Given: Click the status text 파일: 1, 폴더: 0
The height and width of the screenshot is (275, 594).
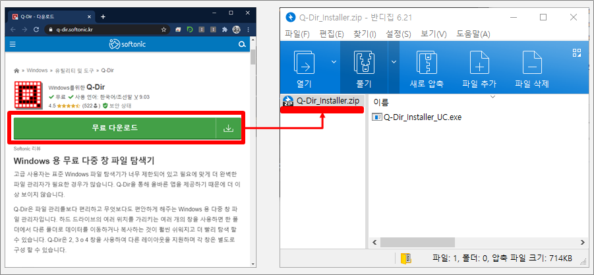Looking at the screenshot, I should 460,259.
